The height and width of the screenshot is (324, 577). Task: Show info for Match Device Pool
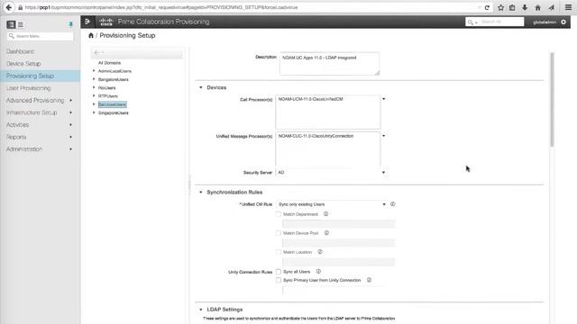(326, 233)
